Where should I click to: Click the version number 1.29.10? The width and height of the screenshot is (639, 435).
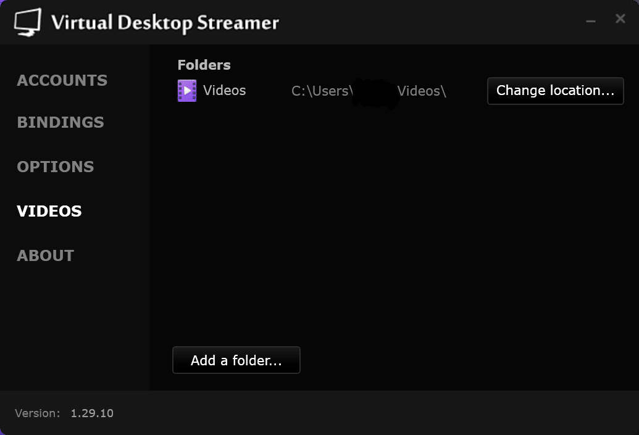coord(92,413)
